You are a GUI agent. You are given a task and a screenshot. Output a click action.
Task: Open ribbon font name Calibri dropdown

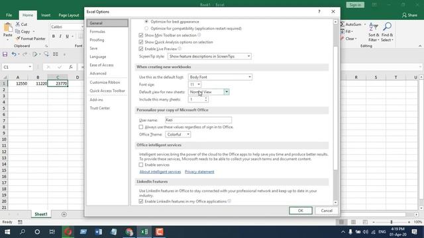(x=82, y=27)
